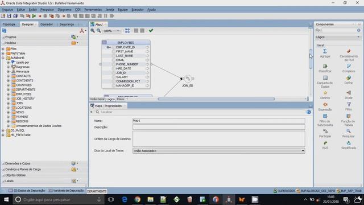Open the Ferramentas menu

pos(93,10)
